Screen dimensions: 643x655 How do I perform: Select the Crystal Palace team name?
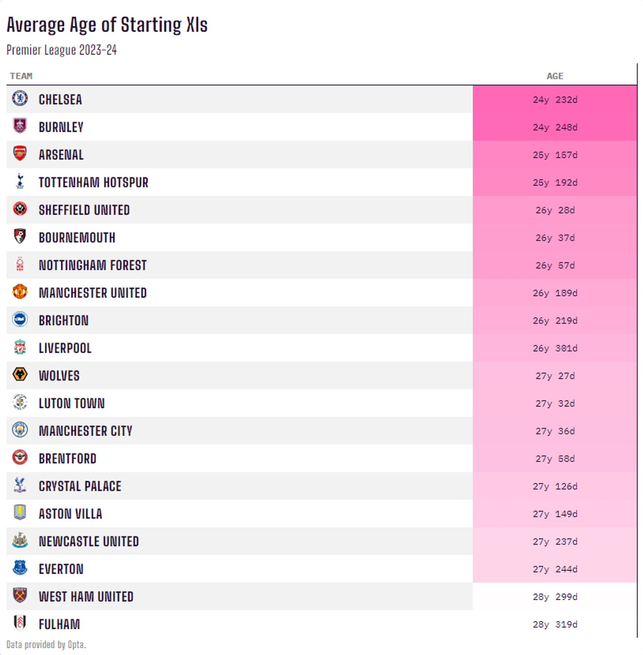coord(80,486)
